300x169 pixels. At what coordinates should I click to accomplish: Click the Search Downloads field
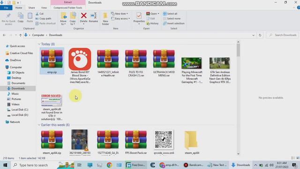(x=283, y=35)
